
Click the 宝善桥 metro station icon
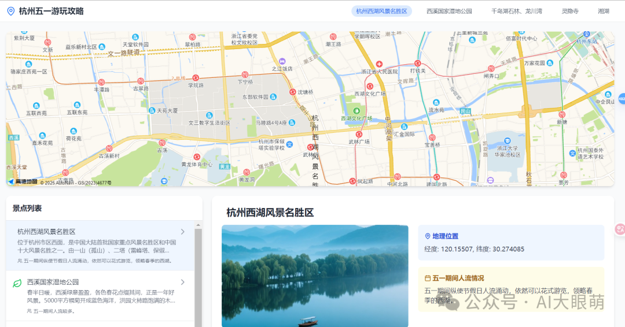[x=432, y=138]
